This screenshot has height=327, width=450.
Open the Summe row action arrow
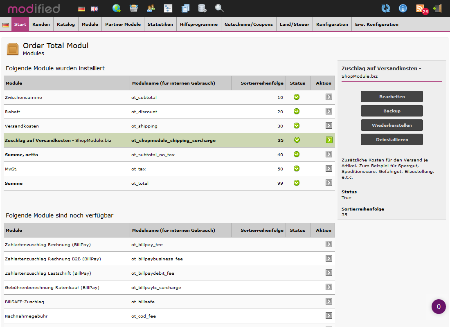(x=329, y=183)
